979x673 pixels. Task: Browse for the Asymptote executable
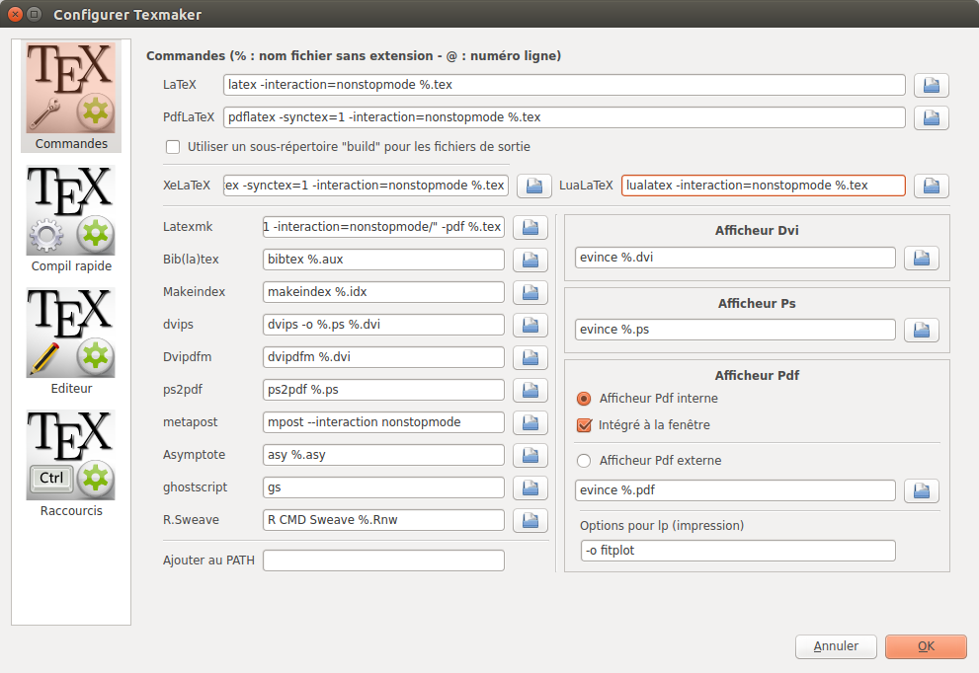pyautogui.click(x=530, y=455)
